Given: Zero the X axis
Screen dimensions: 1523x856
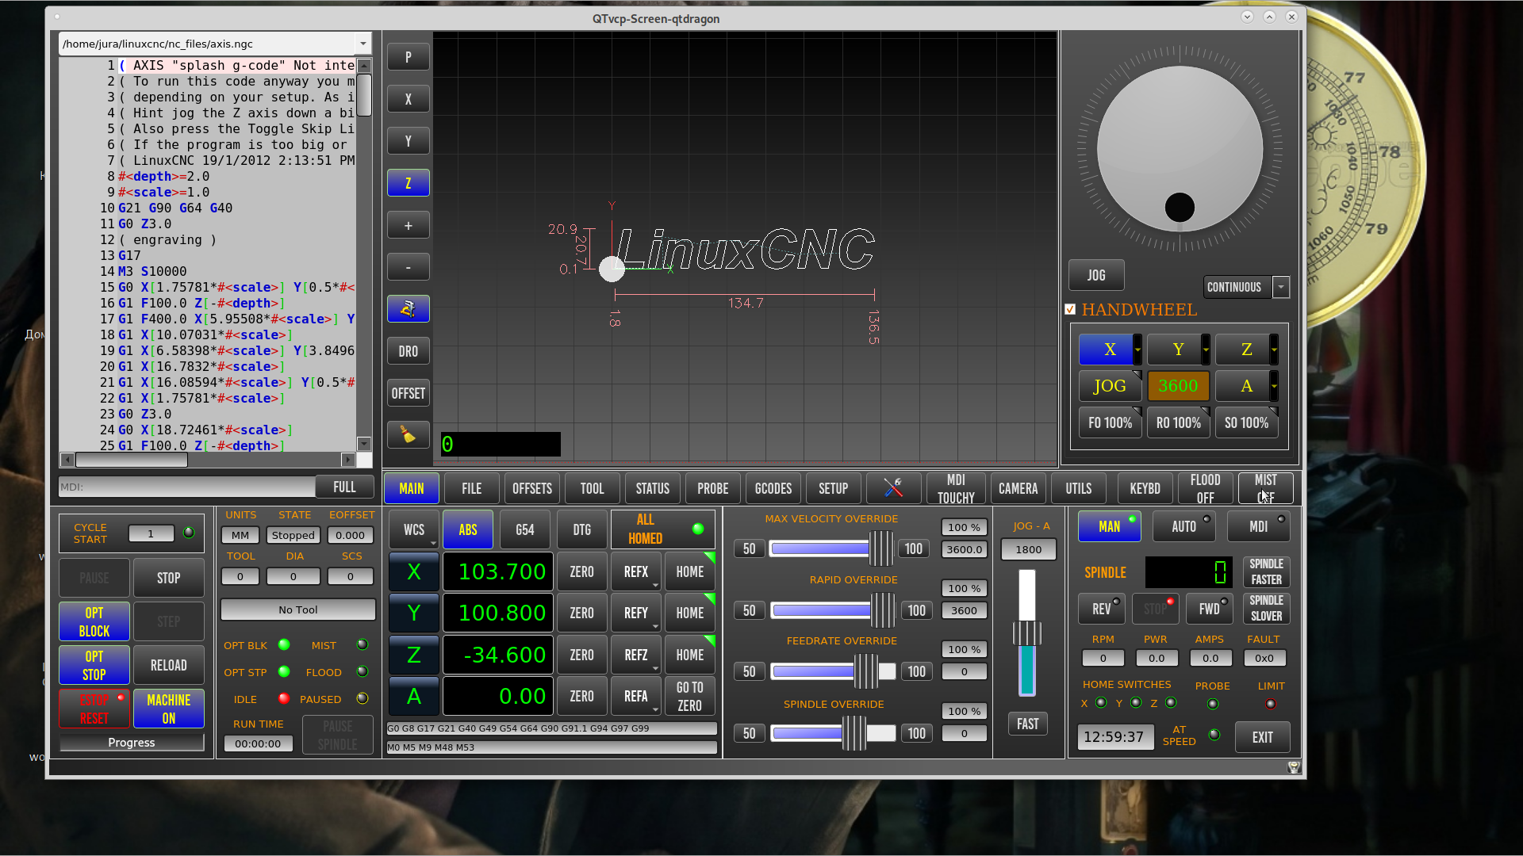Looking at the screenshot, I should pos(582,571).
